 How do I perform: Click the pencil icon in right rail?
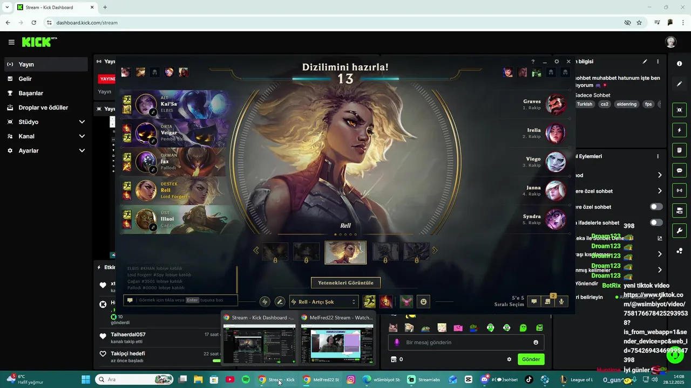coord(679,84)
